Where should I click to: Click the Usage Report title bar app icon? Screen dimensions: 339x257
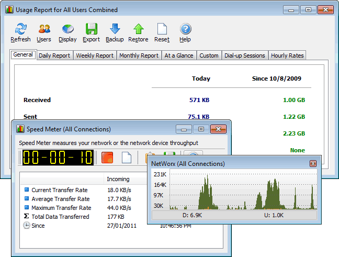(9, 10)
